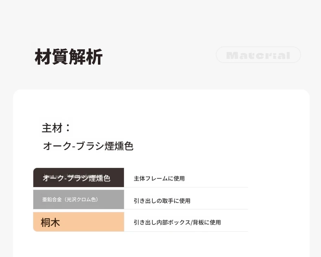This screenshot has width=321, height=257.
Task: Select the 桐木 label text
Action: [x=50, y=222]
